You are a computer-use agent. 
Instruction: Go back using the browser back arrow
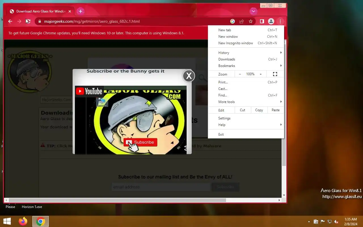tap(10, 21)
